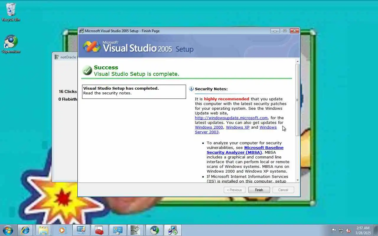Open Action Center flag in tray

tap(334, 230)
